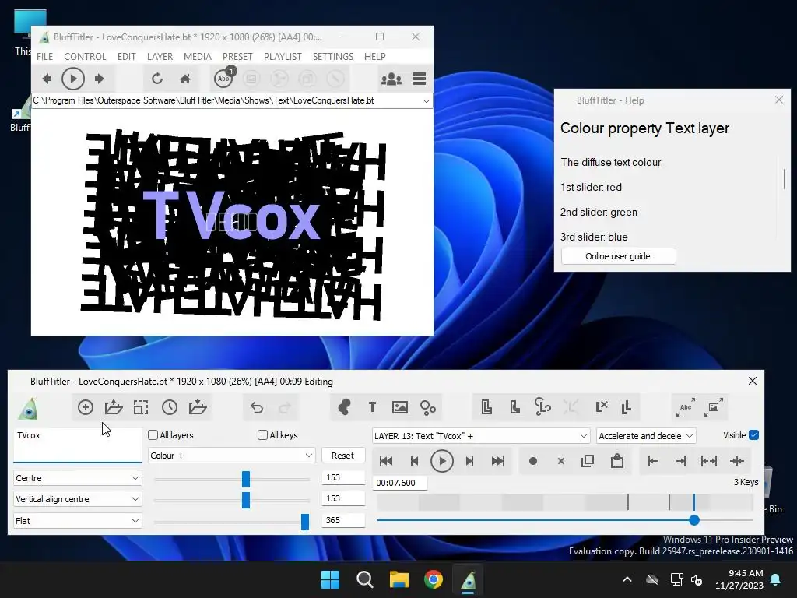Add a picture layer
797x598 pixels.
point(400,407)
